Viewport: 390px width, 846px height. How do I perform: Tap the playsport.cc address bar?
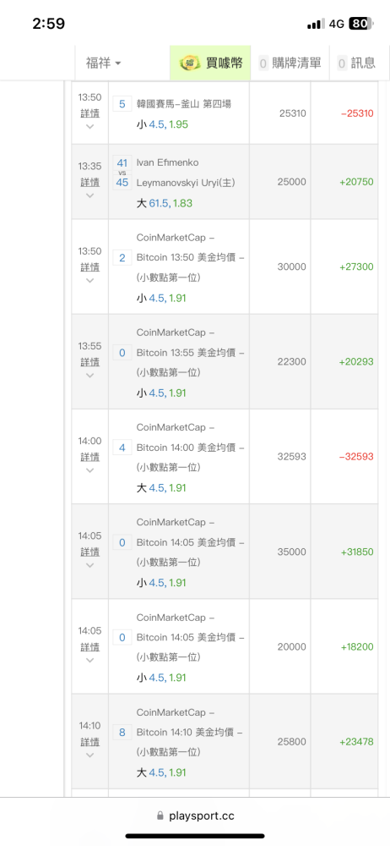pos(195,816)
